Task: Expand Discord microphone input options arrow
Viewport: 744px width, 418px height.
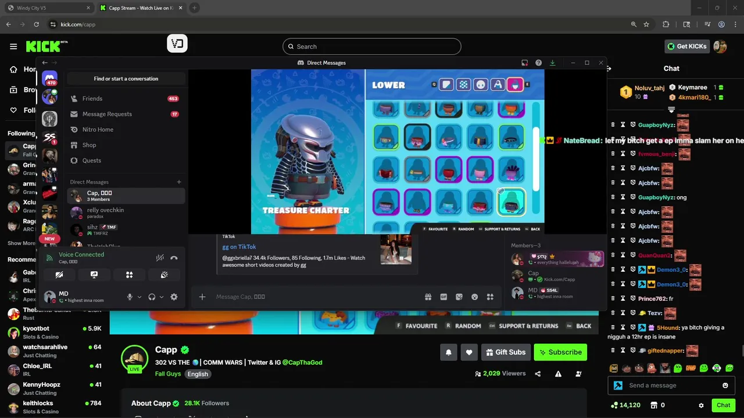Action: point(139,297)
